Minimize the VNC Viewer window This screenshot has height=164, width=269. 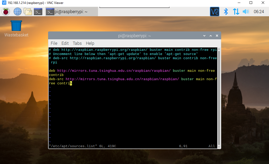click(x=239, y=3)
